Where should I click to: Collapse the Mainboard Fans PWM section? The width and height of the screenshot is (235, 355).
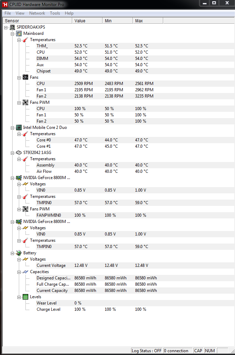(x=19, y=103)
